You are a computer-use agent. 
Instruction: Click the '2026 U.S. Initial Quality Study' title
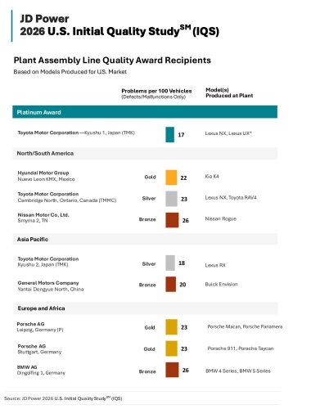pyautogui.click(x=119, y=31)
